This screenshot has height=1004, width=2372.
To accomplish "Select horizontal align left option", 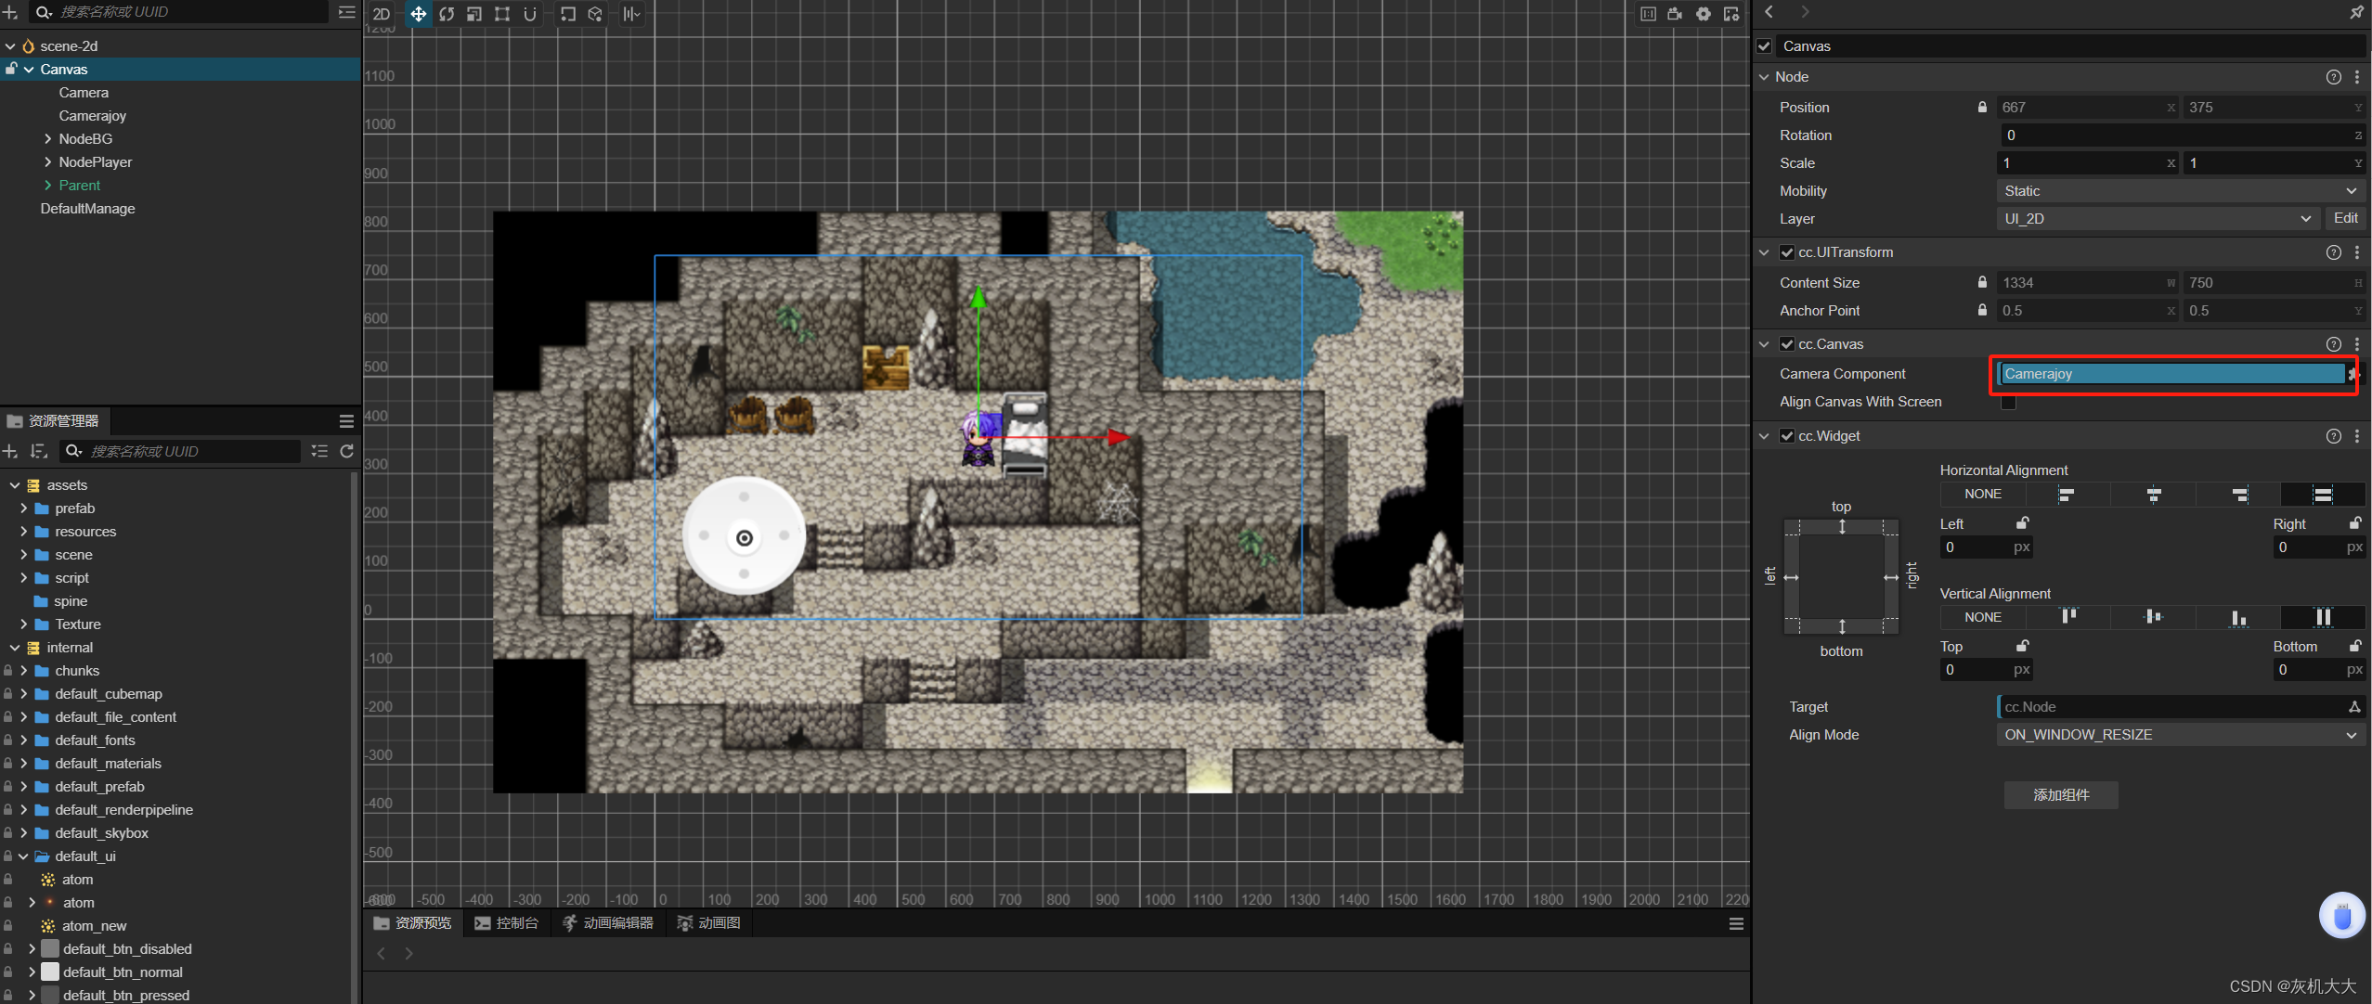I will pyautogui.click(x=2067, y=495).
